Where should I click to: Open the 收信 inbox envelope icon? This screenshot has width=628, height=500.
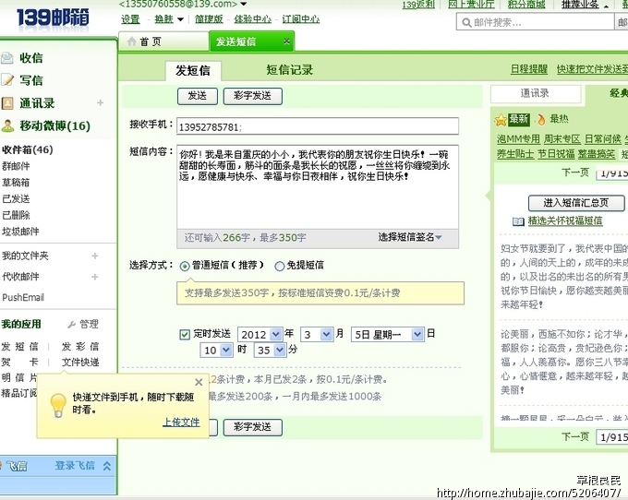click(6, 58)
